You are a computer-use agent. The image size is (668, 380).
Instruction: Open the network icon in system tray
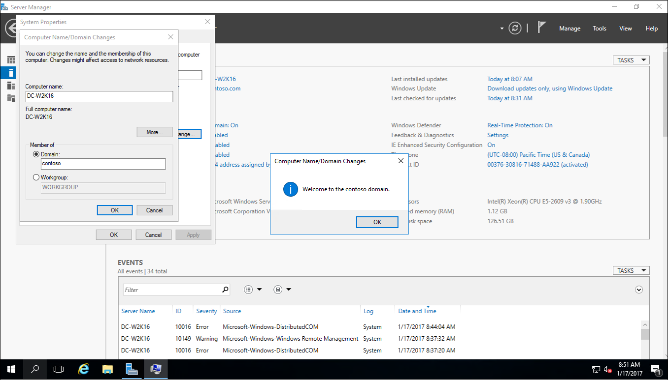tap(596, 369)
